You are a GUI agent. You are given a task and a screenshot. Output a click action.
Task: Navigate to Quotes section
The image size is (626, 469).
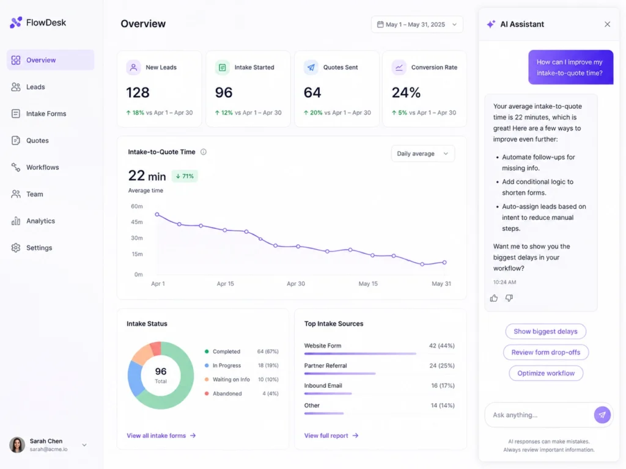pyautogui.click(x=50, y=140)
